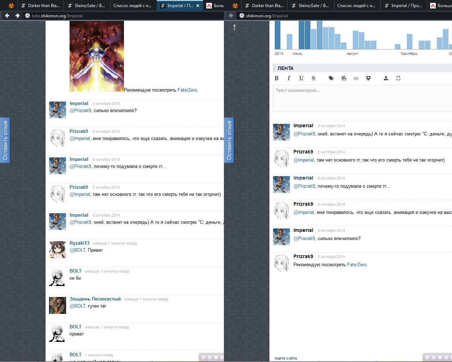Open 'Злыдень Песюкастый' user profile
This screenshot has height=362, width=452.
point(95,299)
